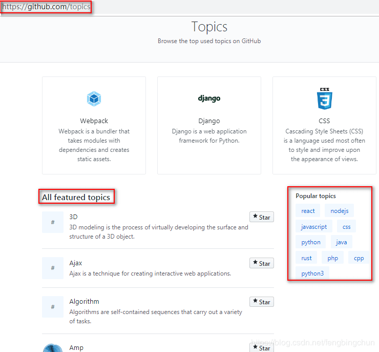Click the Webpack cube logo icon

94,99
